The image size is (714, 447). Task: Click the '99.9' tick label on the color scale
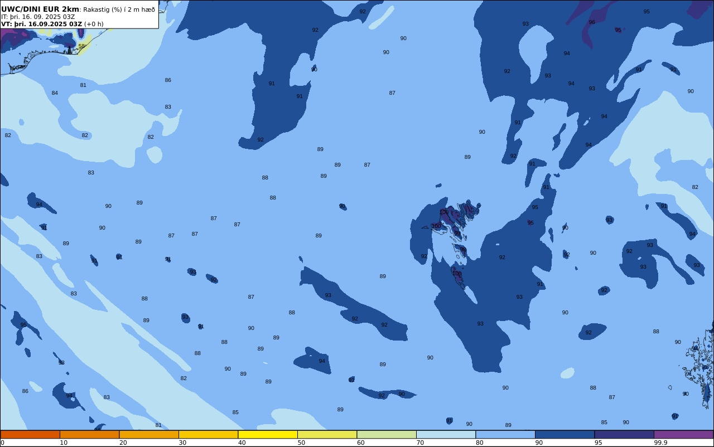pos(660,443)
